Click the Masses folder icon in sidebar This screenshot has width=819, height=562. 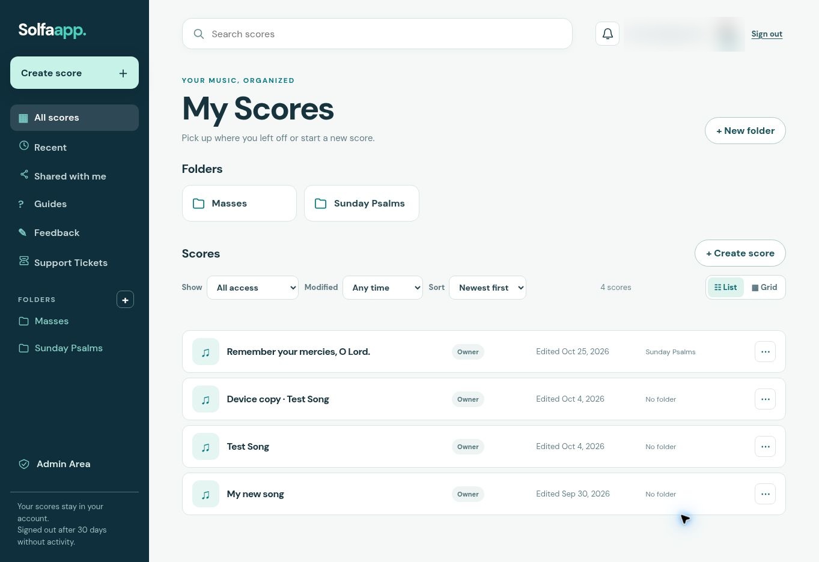tap(23, 321)
